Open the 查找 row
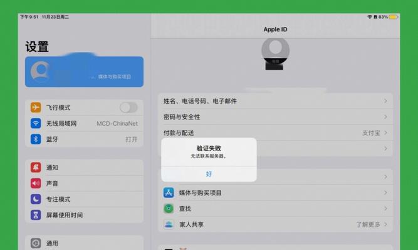The image size is (418, 250). tap(275, 209)
